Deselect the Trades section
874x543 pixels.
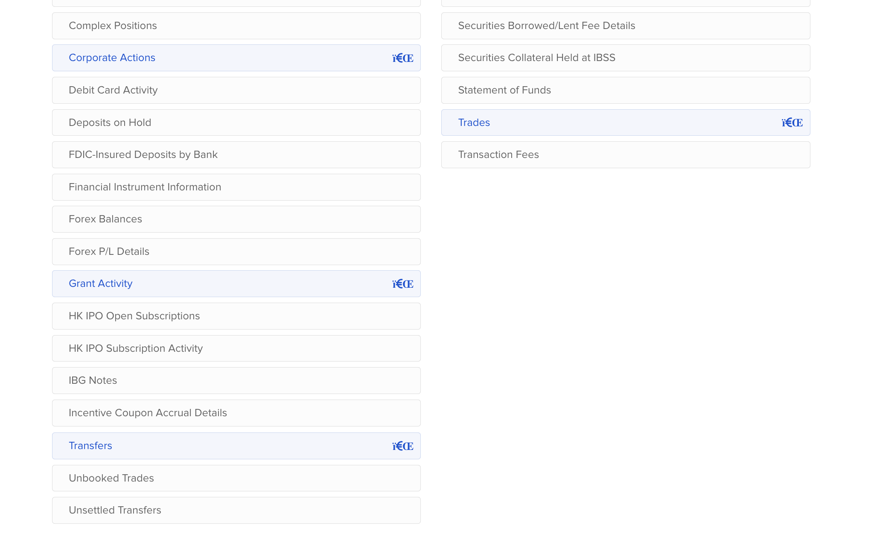pyautogui.click(x=474, y=123)
